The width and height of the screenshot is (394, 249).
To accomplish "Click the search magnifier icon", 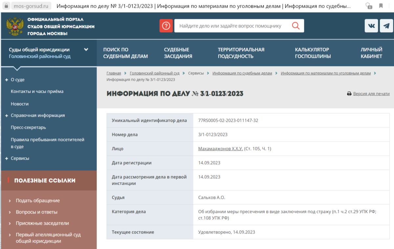I will (x=295, y=25).
